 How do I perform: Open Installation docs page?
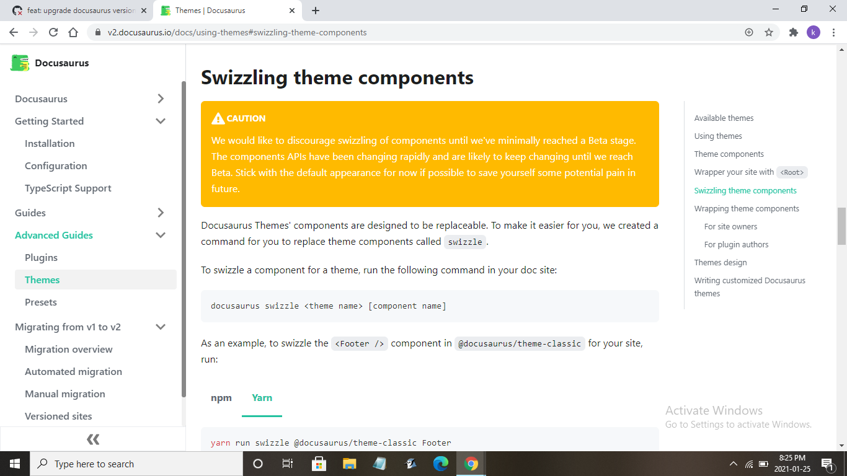(x=50, y=143)
